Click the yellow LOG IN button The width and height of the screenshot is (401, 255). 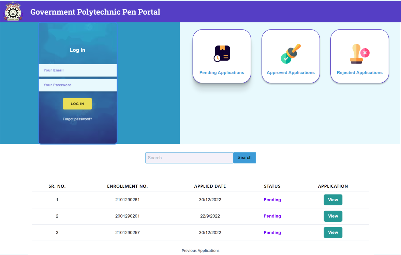point(77,104)
